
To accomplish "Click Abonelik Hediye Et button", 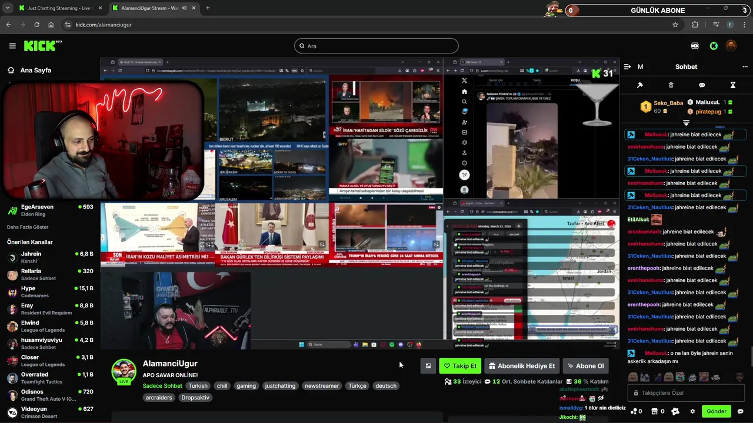I will (x=522, y=366).
